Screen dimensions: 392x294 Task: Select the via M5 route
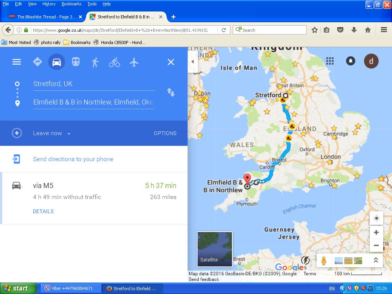94,198
